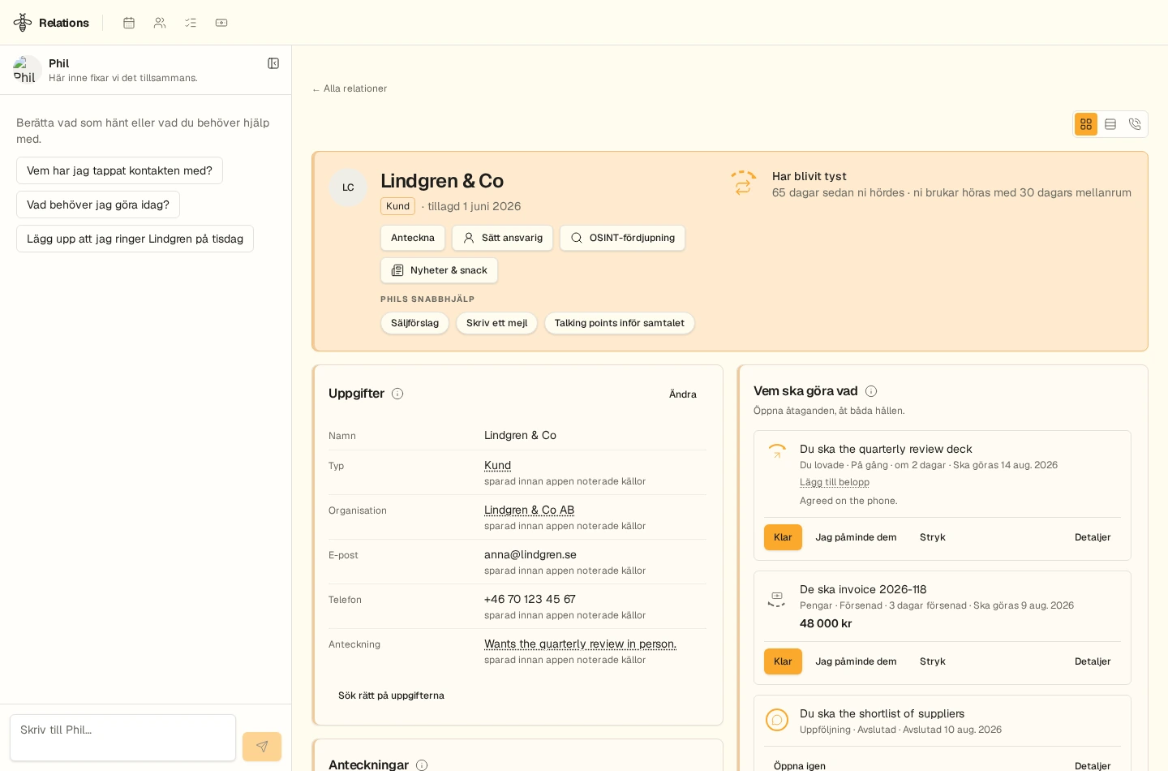The image size is (1168, 771).
Task: Click Lägg till belopp link
Action: pos(835,482)
